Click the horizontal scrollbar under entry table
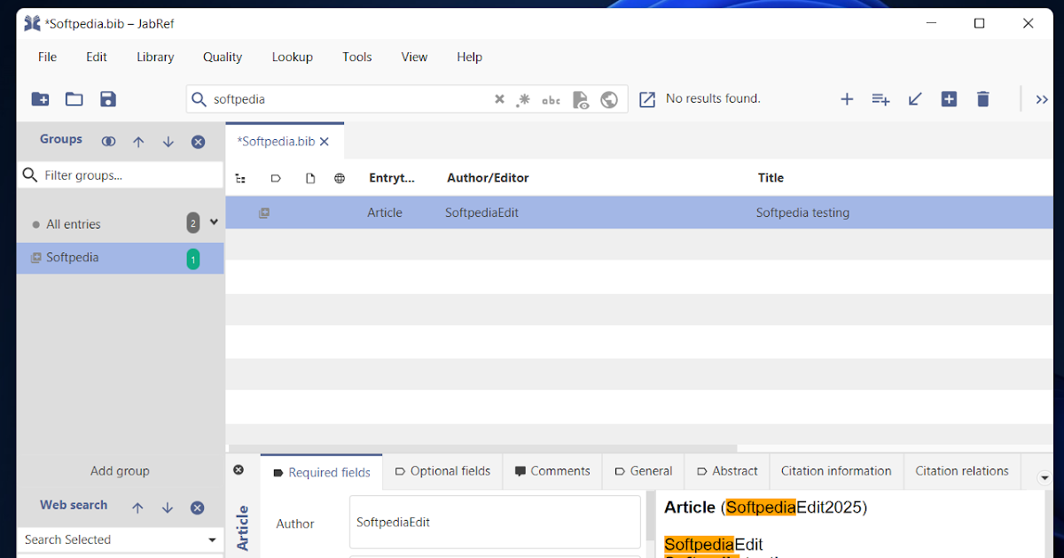Image resolution: width=1064 pixels, height=558 pixels. pos(483,448)
